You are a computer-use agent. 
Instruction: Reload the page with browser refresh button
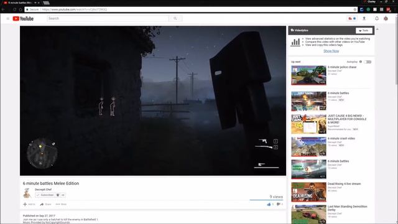[14, 9]
